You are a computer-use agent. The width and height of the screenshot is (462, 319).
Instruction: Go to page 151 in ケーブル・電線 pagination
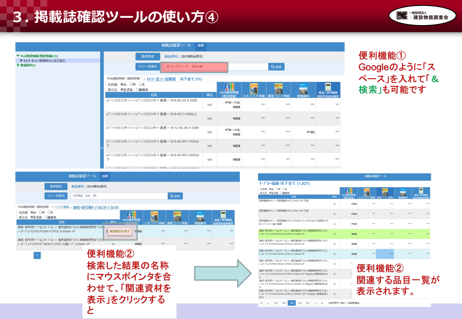[x=308, y=303]
